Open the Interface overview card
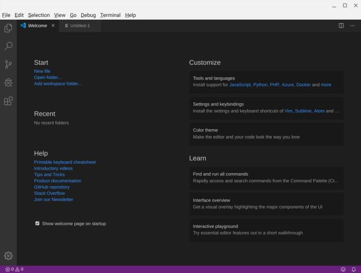 (266, 204)
